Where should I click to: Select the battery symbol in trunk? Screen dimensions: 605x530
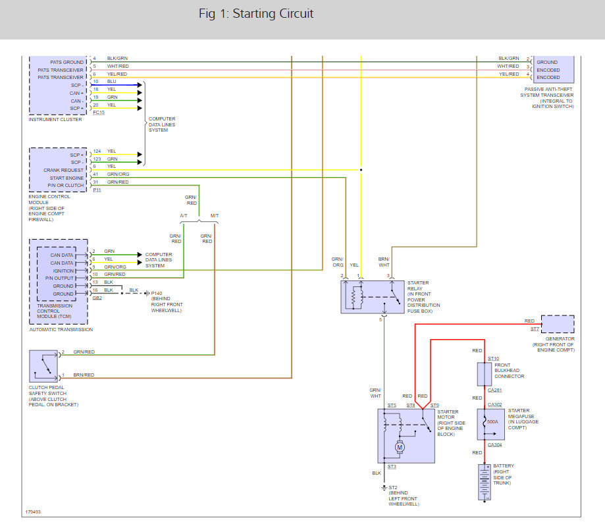(485, 483)
